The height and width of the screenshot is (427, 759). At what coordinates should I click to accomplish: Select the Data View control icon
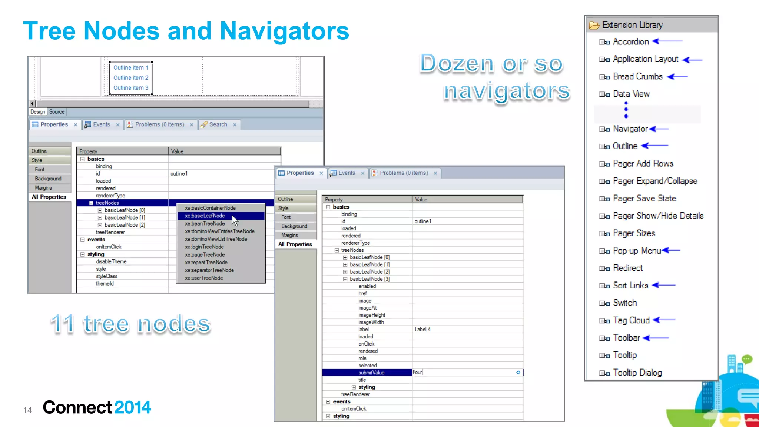604,94
